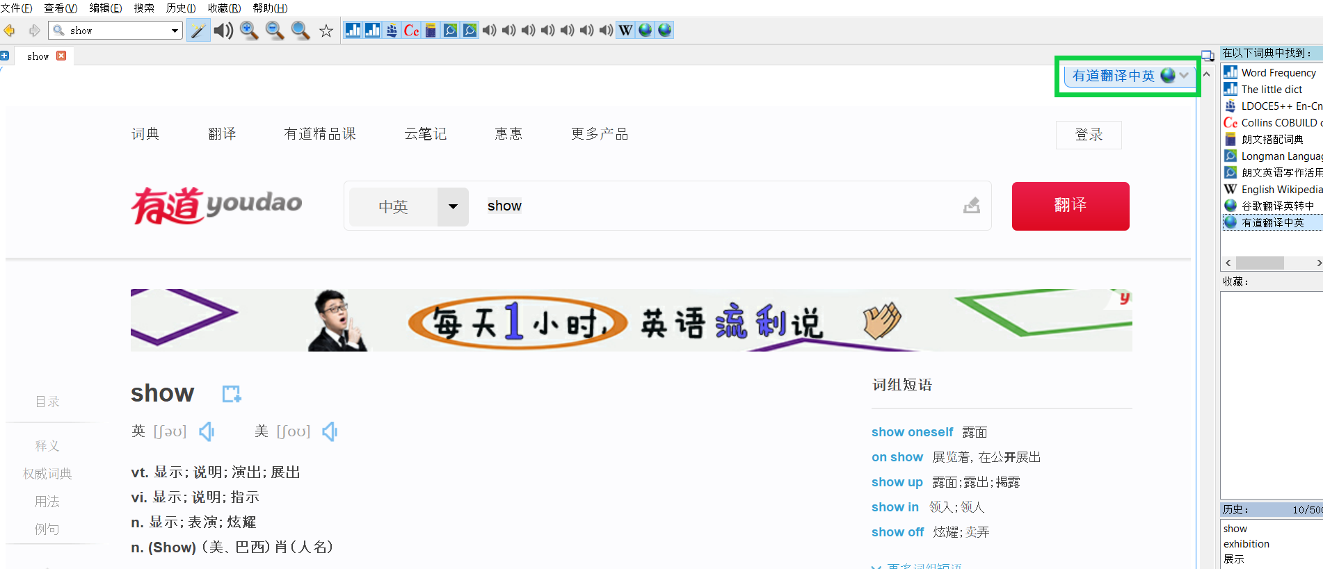
Task: Select Collins COBUILD in dictionary list
Action: click(1272, 122)
